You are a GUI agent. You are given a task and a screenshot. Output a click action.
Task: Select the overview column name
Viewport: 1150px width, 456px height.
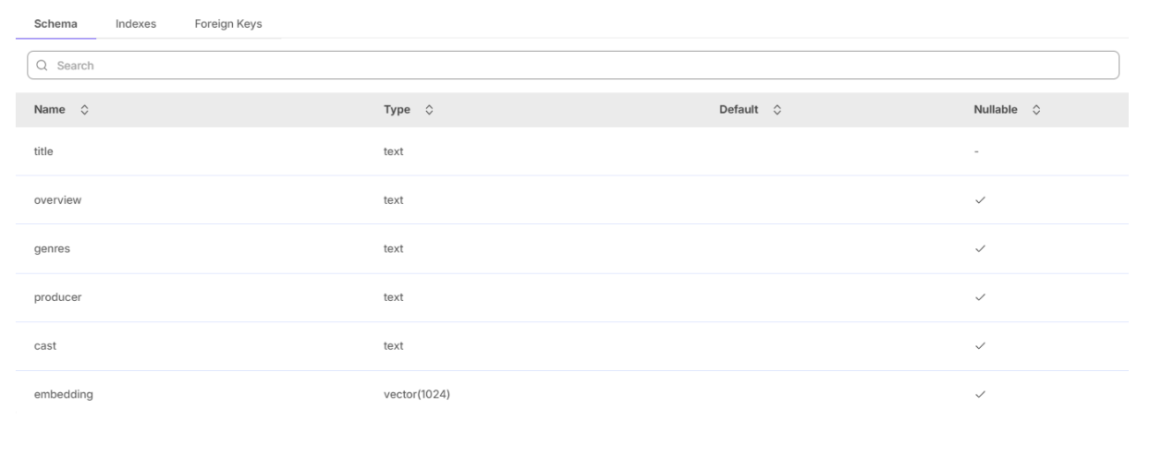[57, 200]
